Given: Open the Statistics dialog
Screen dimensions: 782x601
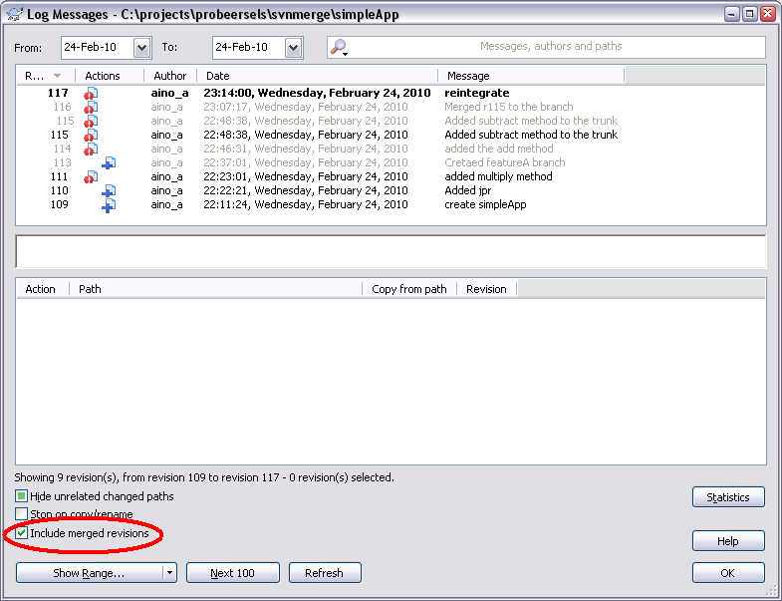Looking at the screenshot, I should pos(728,497).
